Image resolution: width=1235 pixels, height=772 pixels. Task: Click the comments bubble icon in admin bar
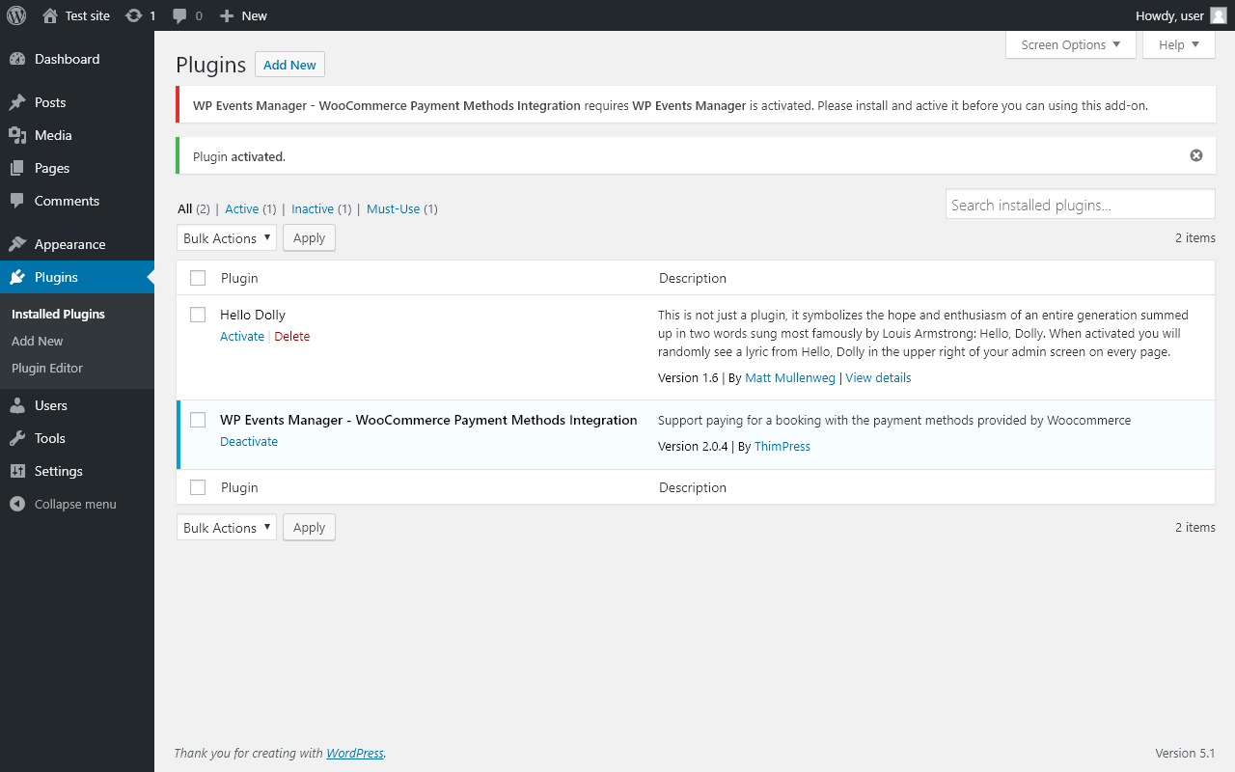click(179, 15)
